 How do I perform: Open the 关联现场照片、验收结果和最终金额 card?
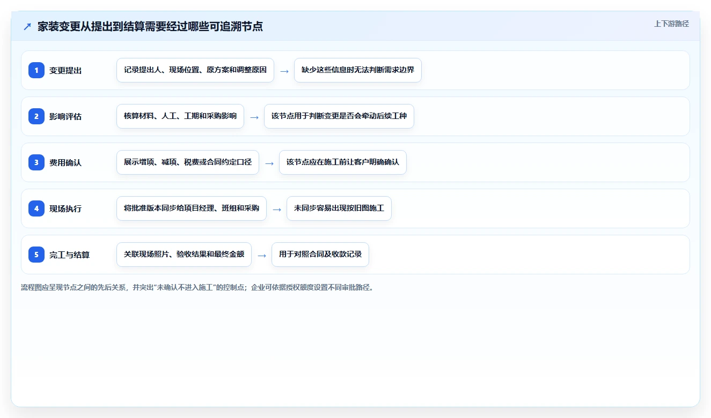184,255
